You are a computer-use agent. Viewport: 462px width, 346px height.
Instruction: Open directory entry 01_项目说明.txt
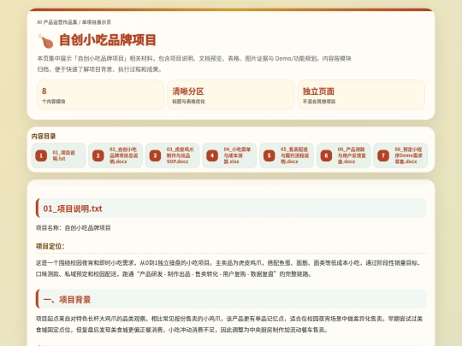click(58, 155)
